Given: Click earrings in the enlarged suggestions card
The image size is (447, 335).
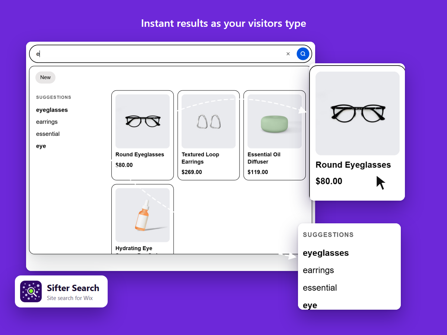Looking at the screenshot, I should 318,270.
